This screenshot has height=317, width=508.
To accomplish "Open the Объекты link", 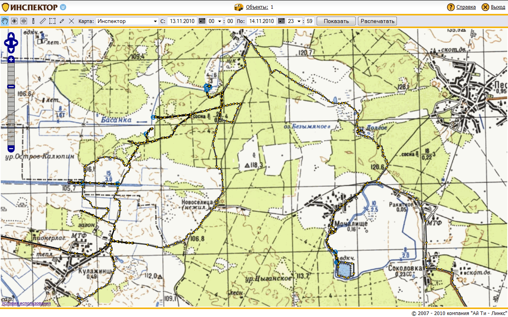I will [257, 7].
